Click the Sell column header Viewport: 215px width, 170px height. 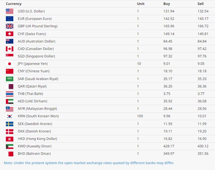click(200, 4)
